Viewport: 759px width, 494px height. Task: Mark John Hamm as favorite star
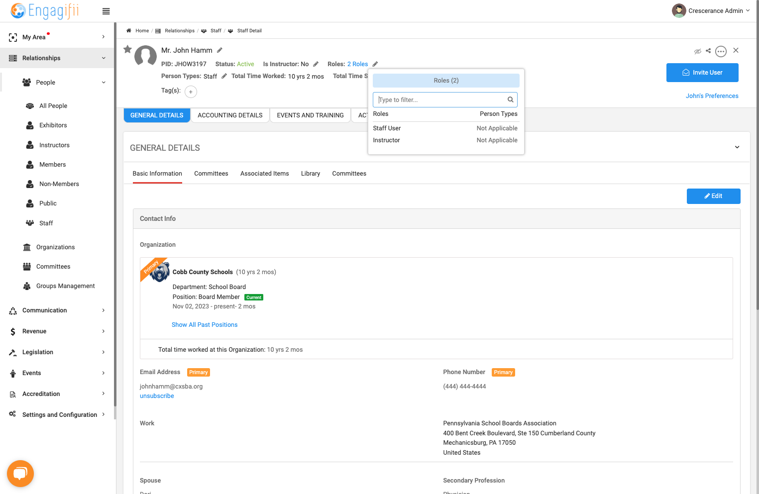click(x=127, y=49)
